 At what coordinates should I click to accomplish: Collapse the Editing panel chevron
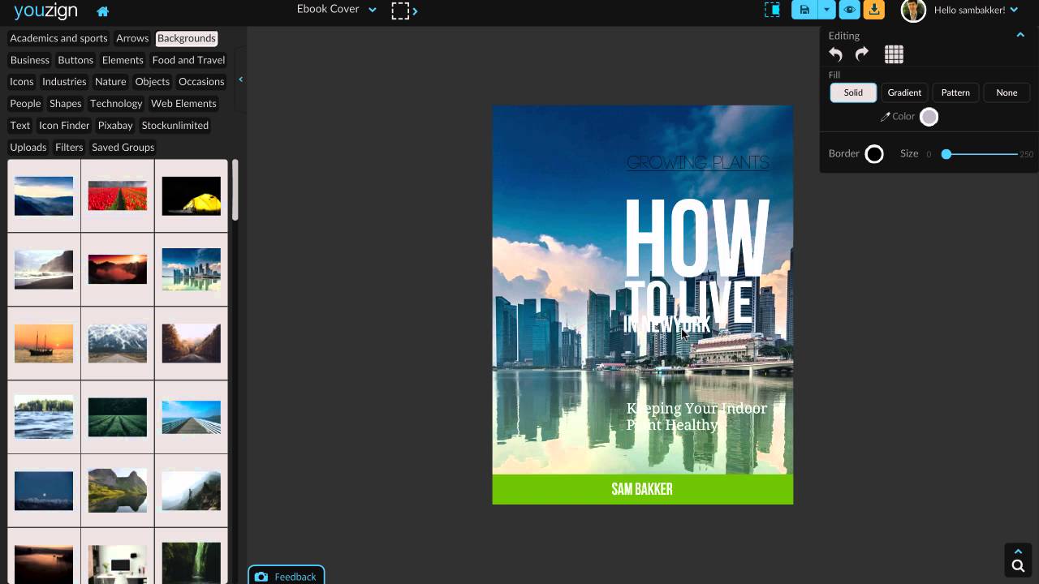[1020, 35]
